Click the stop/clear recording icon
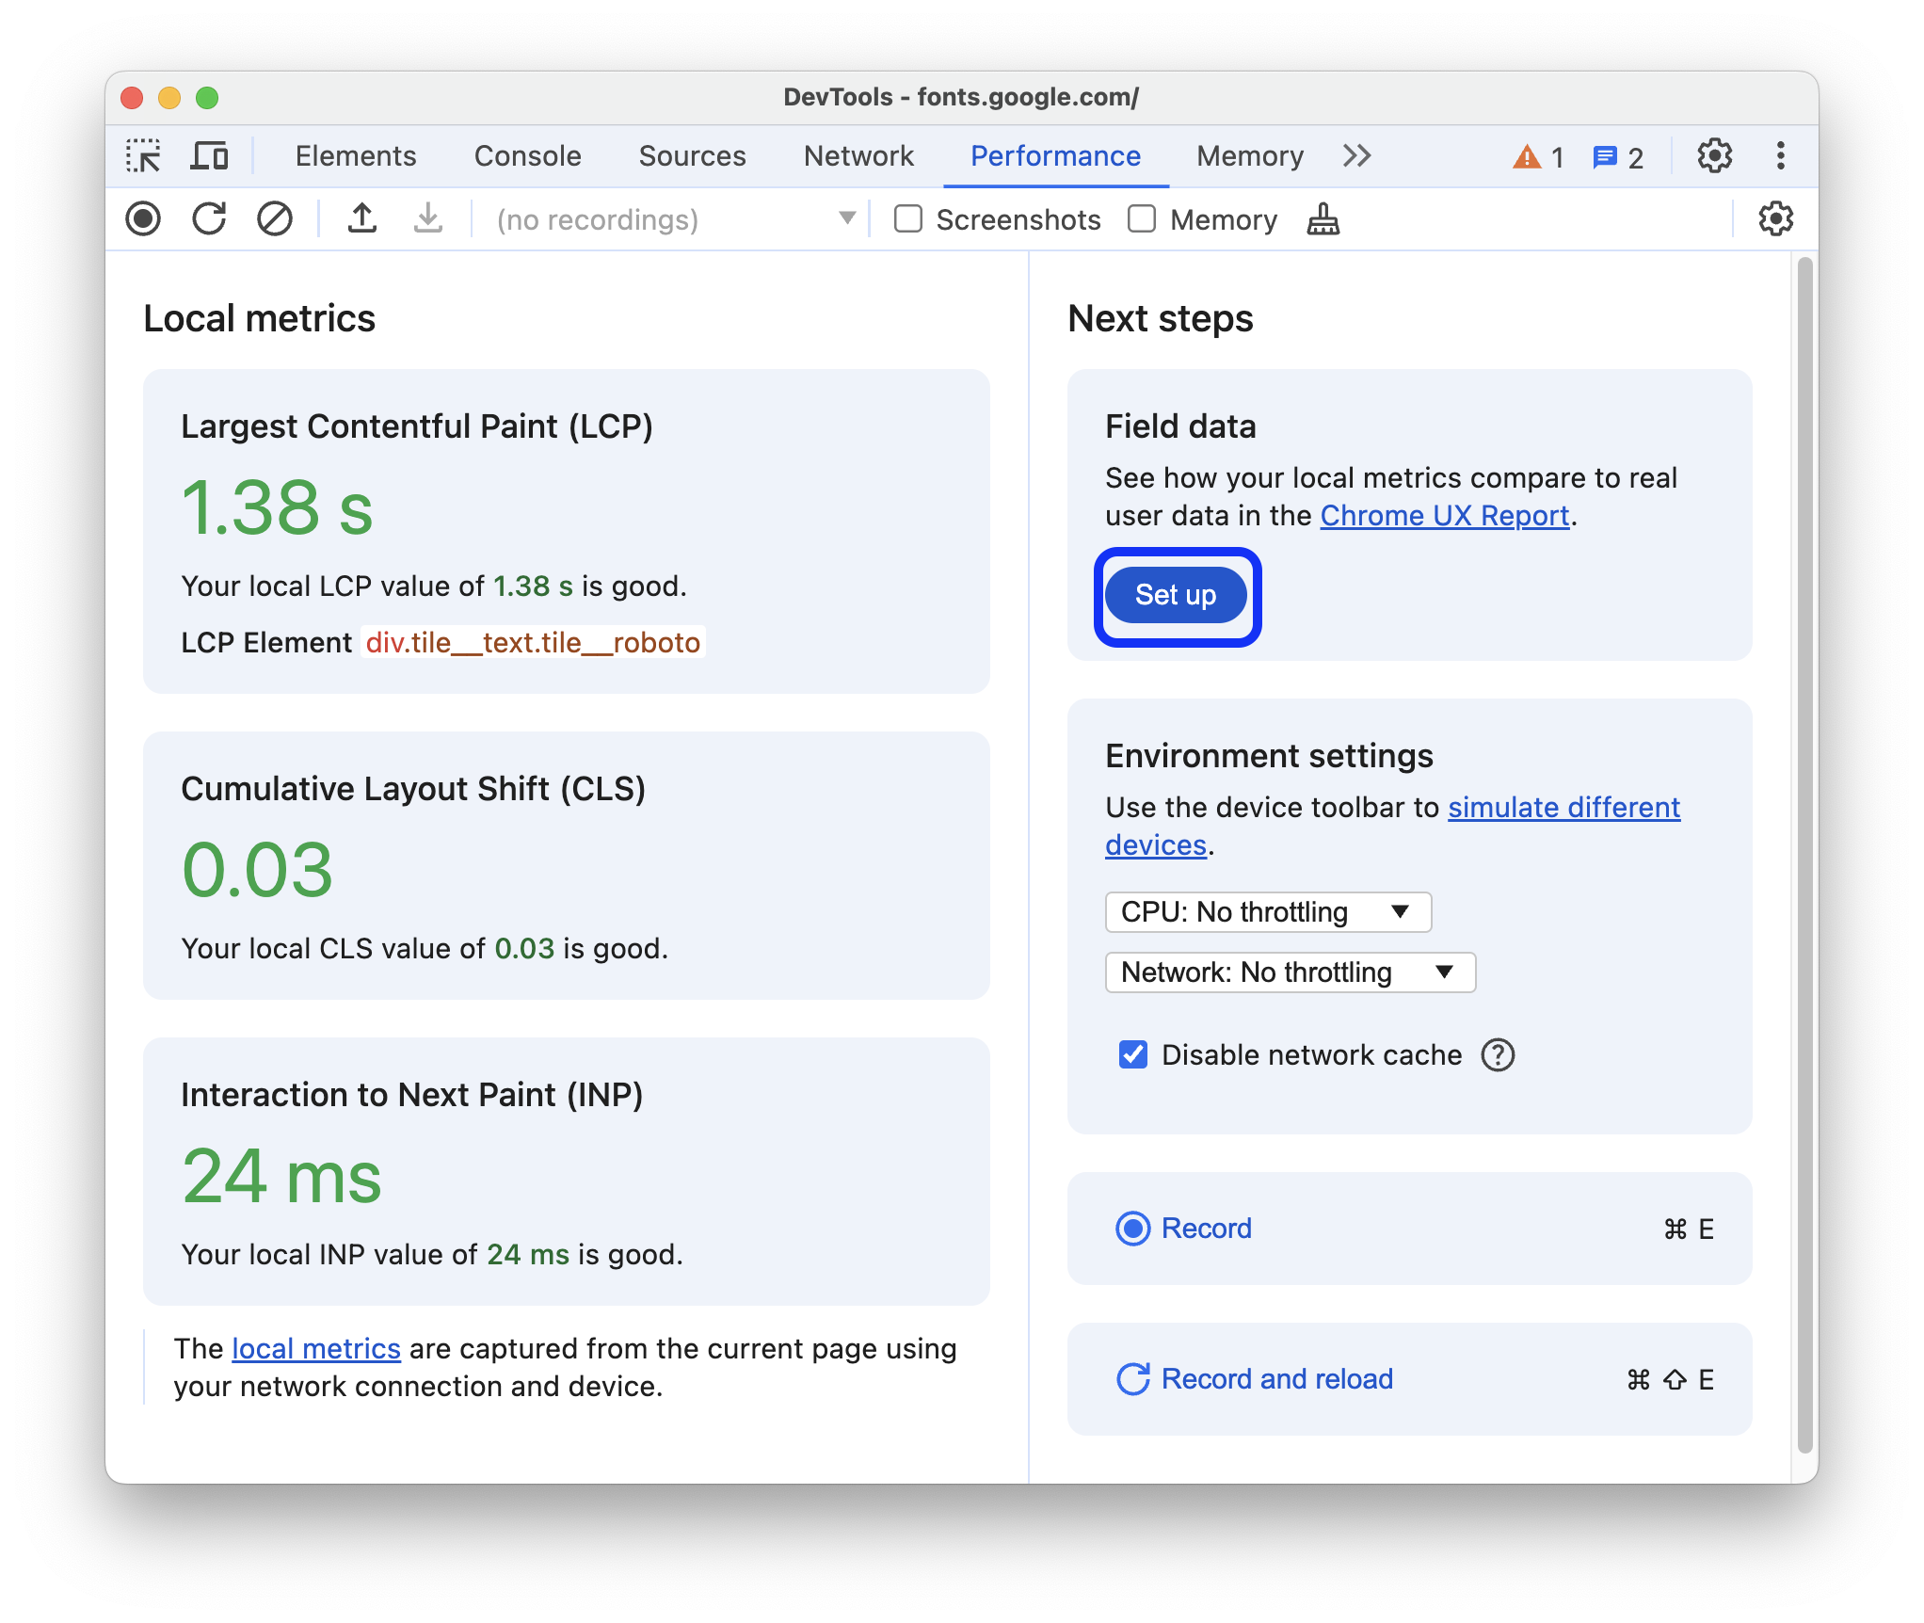 click(x=274, y=220)
